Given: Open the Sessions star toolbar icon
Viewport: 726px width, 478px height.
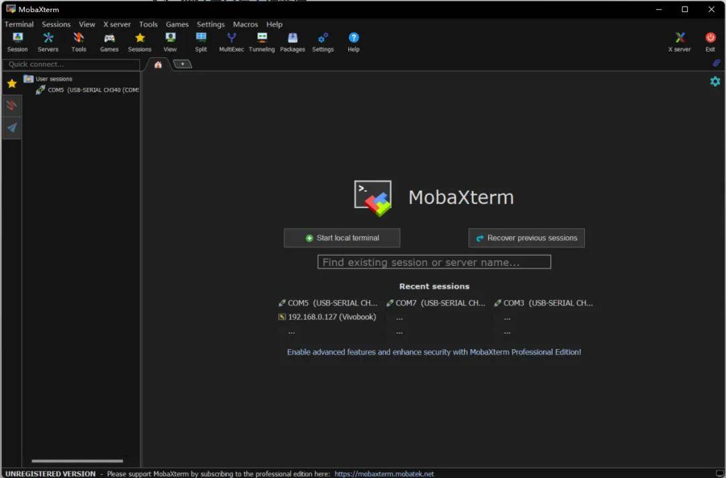Looking at the screenshot, I should coord(140,42).
